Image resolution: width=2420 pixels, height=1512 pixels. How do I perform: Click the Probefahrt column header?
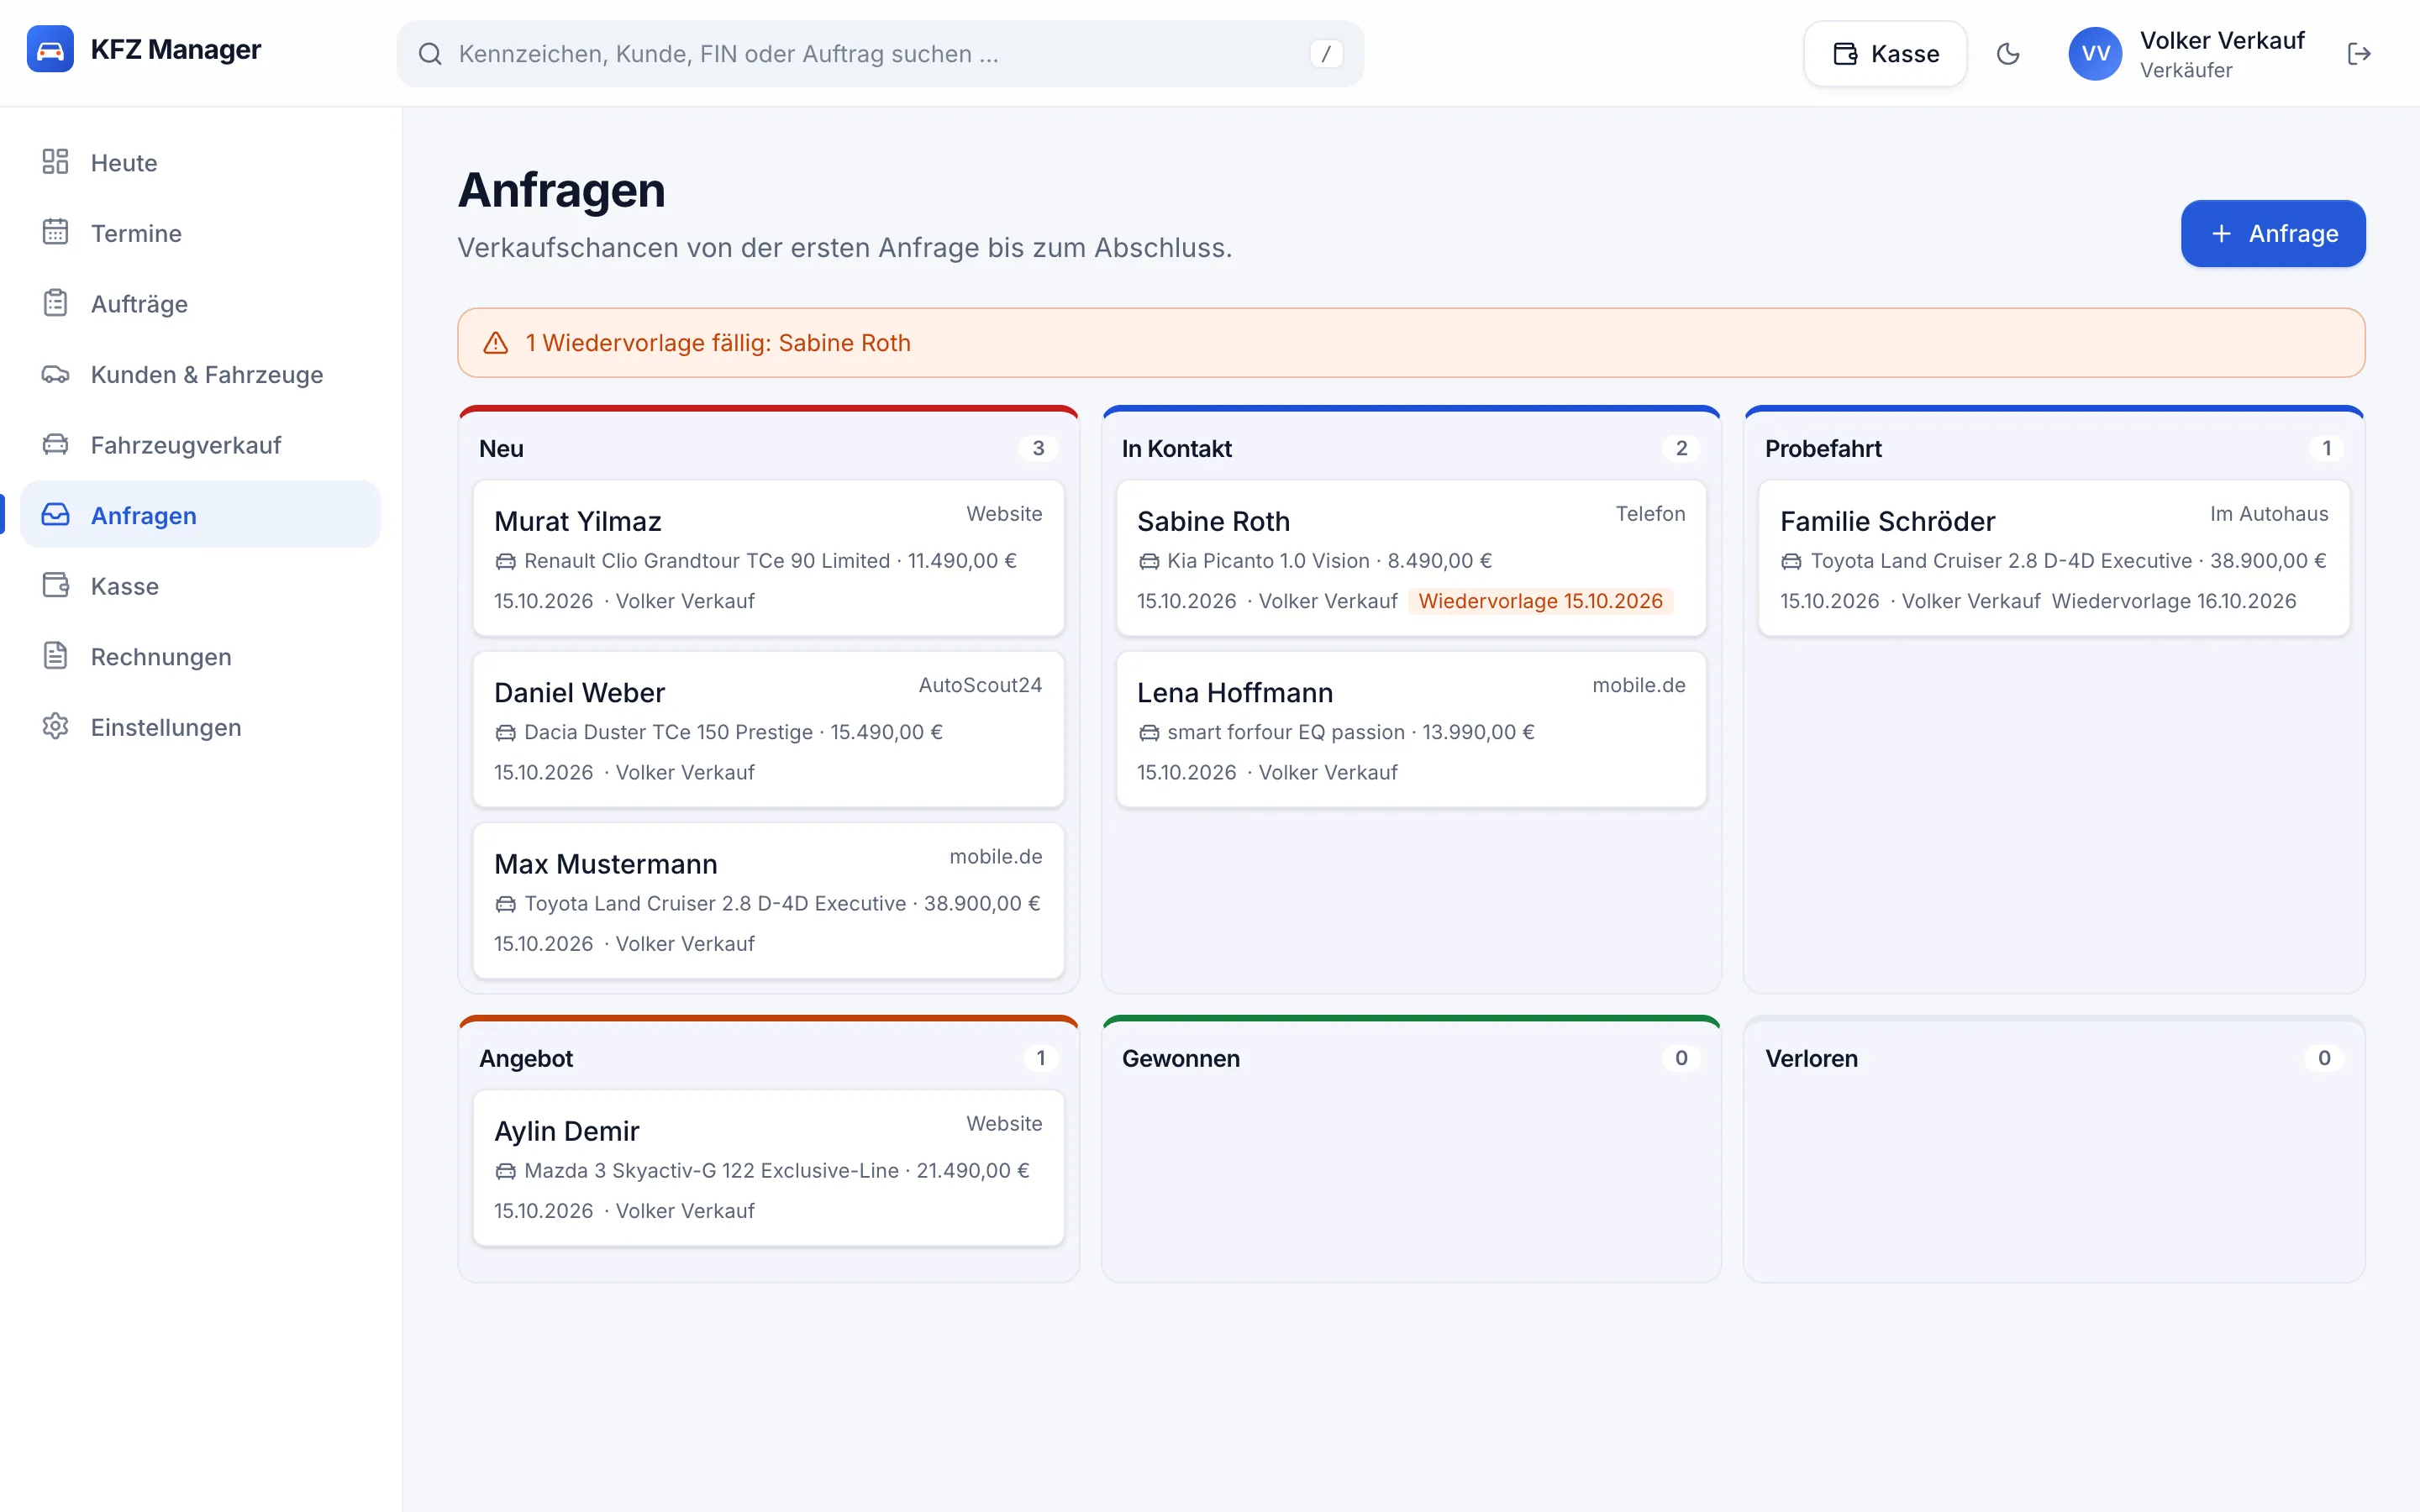pyautogui.click(x=1823, y=448)
